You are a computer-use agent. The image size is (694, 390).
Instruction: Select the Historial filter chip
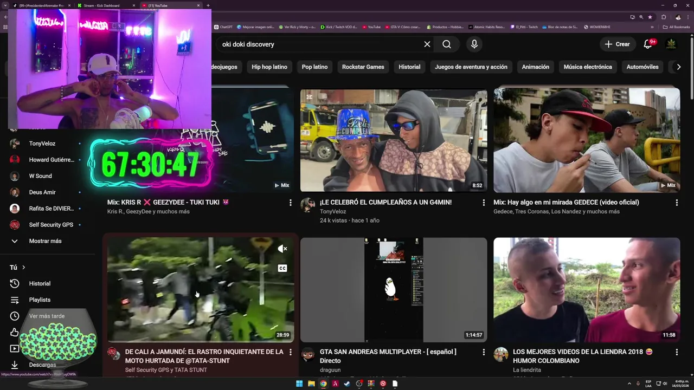pyautogui.click(x=409, y=67)
